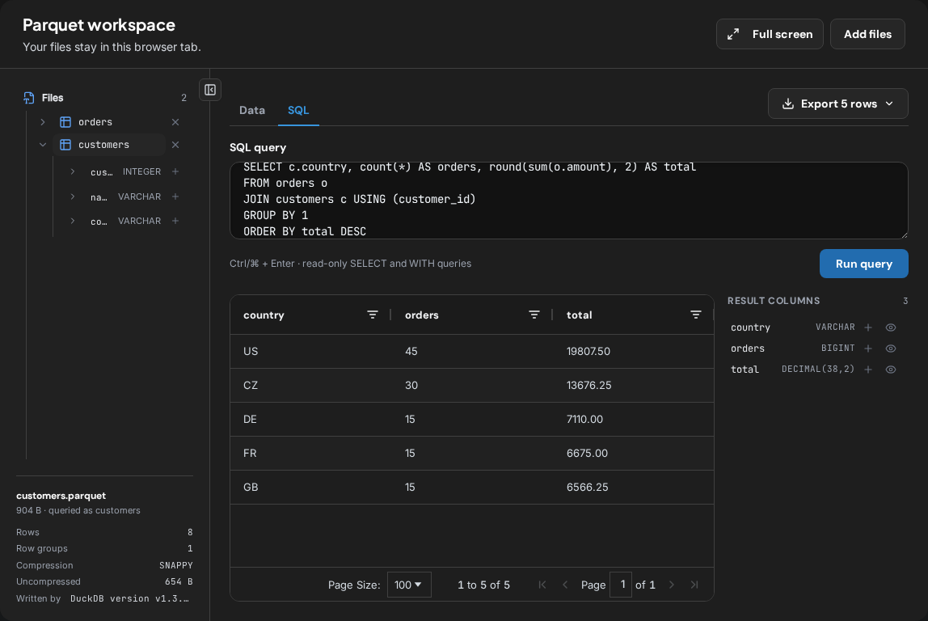Click the customers table icon
This screenshot has height=621, width=928.
pos(65,145)
